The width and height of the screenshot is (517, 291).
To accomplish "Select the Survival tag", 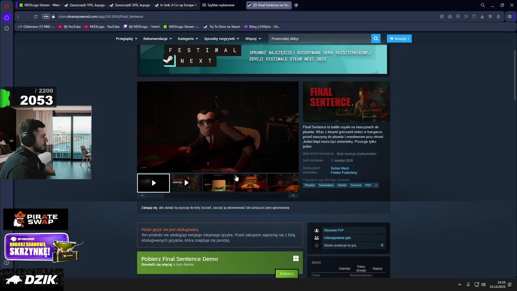I will point(356,185).
